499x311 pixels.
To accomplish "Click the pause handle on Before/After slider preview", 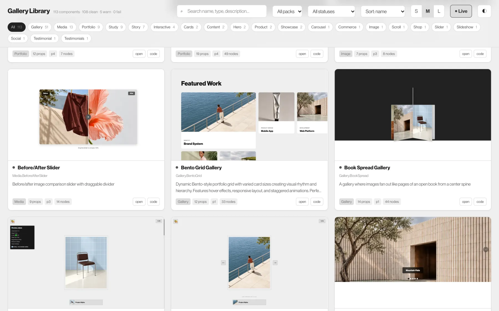I will (x=88, y=117).
